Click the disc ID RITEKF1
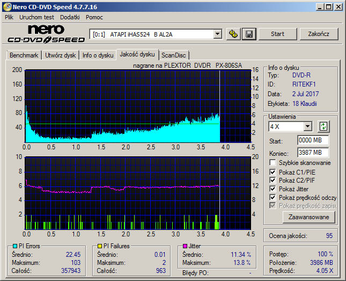The height and width of the screenshot is (281, 346). pyautogui.click(x=304, y=84)
